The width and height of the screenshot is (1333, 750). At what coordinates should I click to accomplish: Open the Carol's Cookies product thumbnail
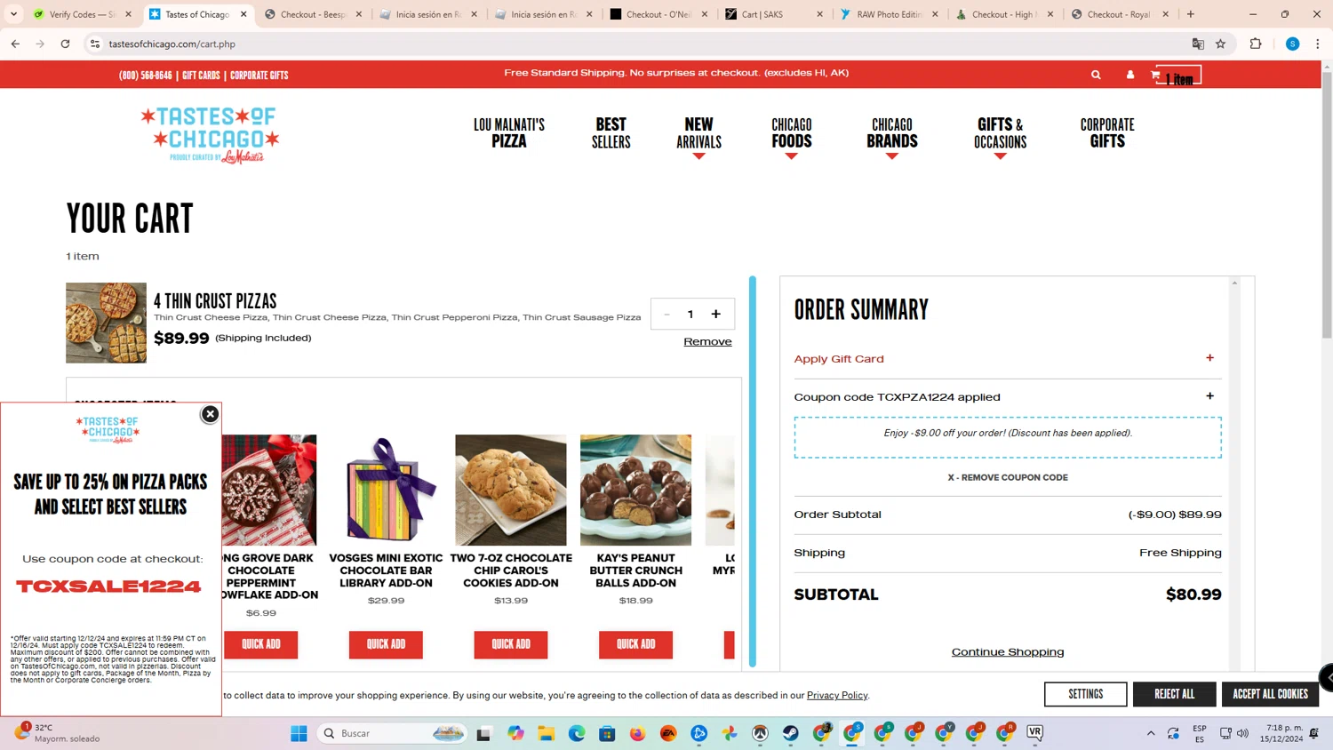pos(511,490)
